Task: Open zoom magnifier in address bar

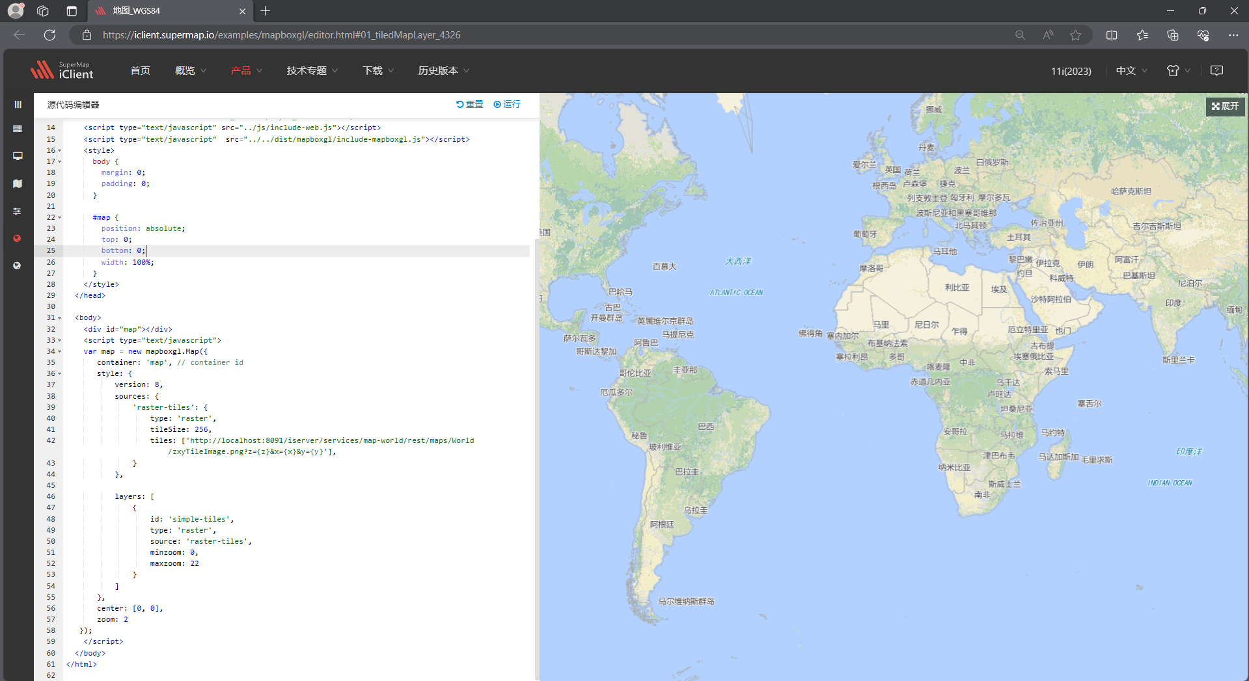Action: click(x=1020, y=35)
